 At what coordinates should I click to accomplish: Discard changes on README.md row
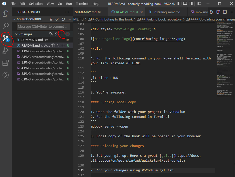tap(58, 45)
